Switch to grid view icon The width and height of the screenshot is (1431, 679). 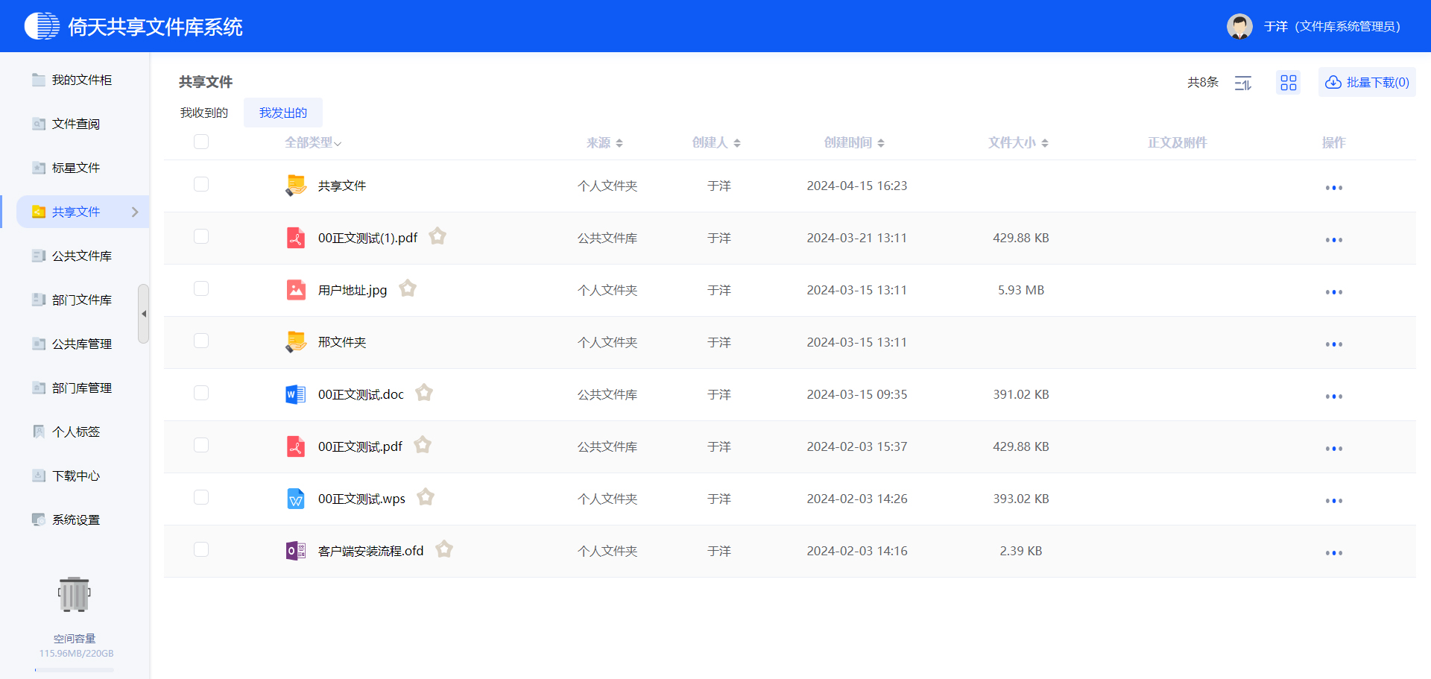1289,83
